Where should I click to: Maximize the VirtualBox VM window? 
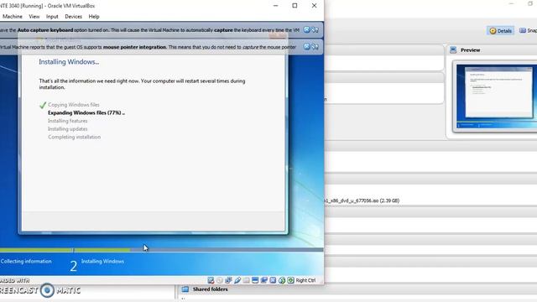pos(295,6)
